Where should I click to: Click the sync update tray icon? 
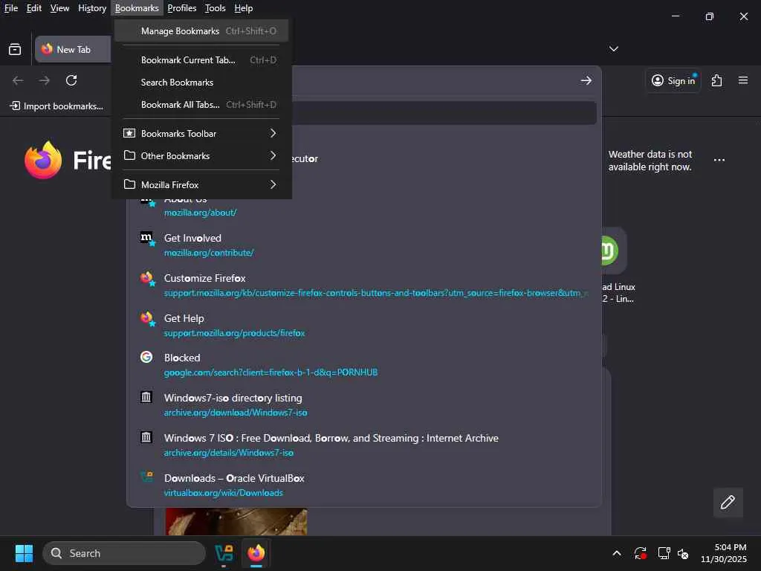coord(640,553)
